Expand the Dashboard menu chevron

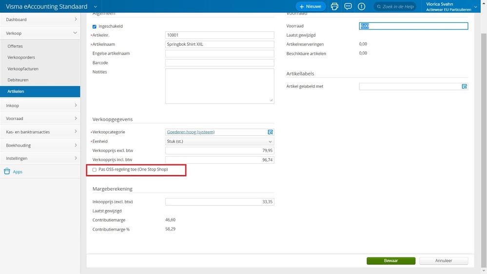[76, 20]
